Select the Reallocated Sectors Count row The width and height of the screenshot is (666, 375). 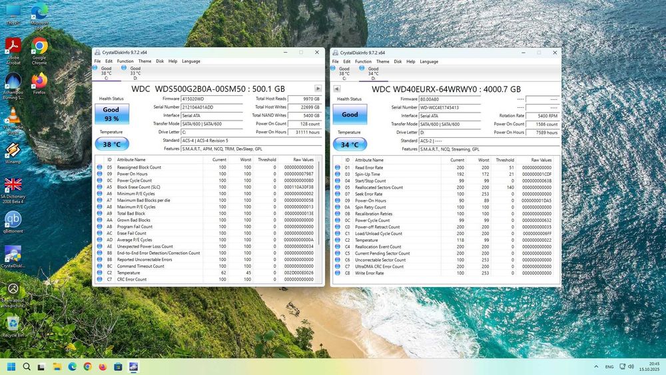pyautogui.click(x=444, y=187)
